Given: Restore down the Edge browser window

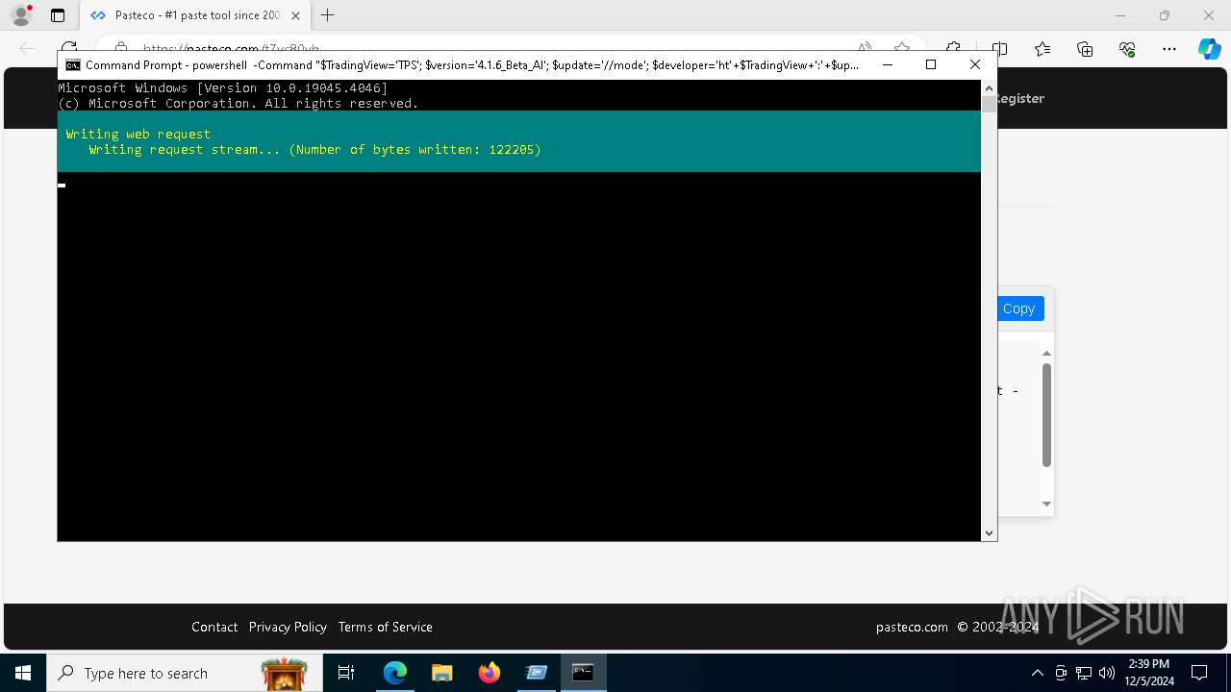Looking at the screenshot, I should coord(1165,15).
